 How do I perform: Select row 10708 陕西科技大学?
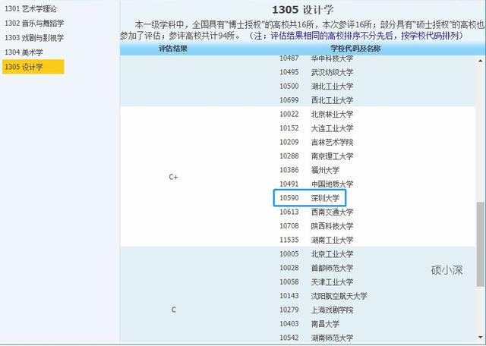[x=316, y=226]
